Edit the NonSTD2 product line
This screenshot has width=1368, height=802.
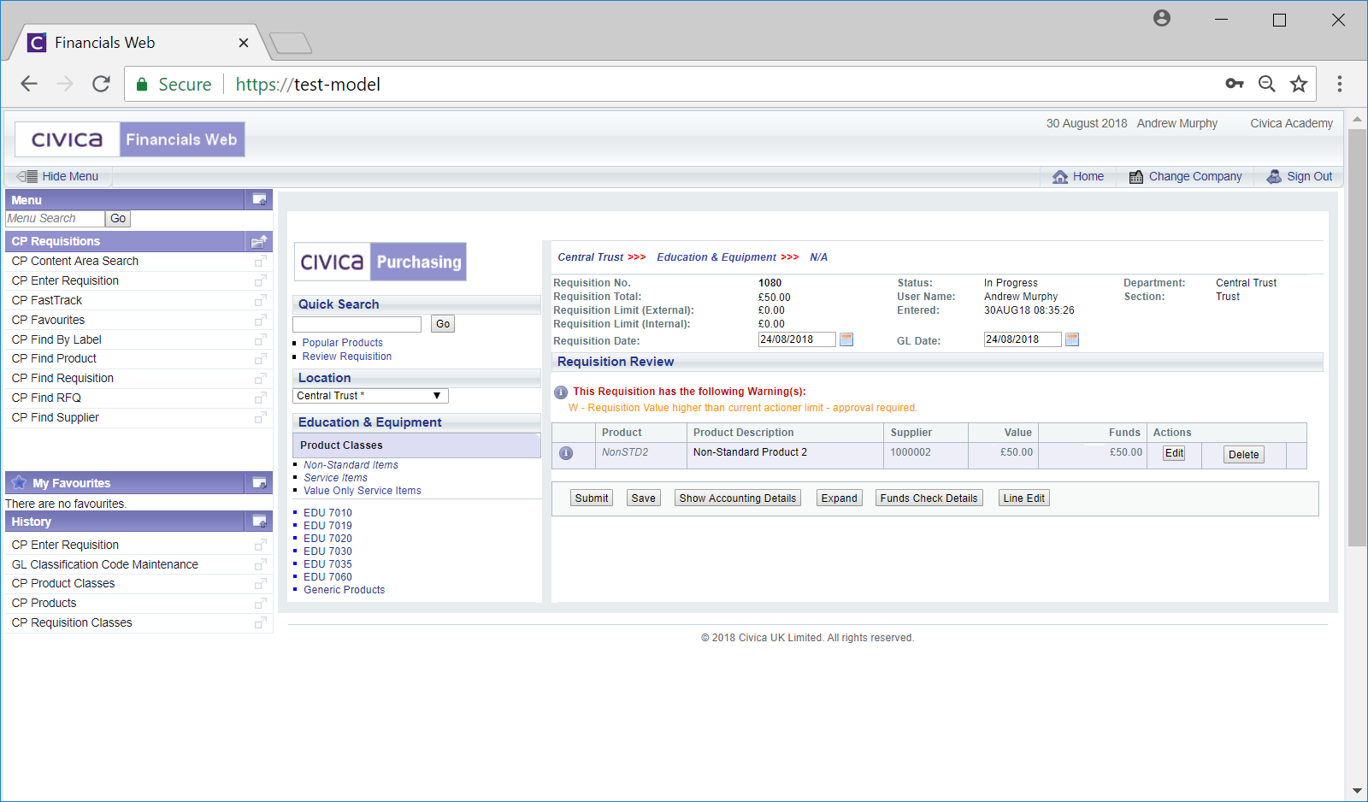1174,453
